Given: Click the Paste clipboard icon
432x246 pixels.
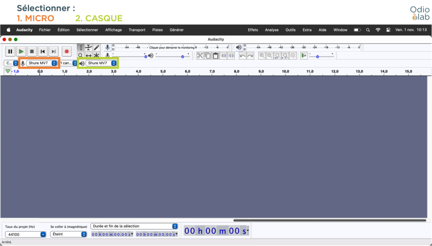Looking at the screenshot, I should click(x=216, y=56).
